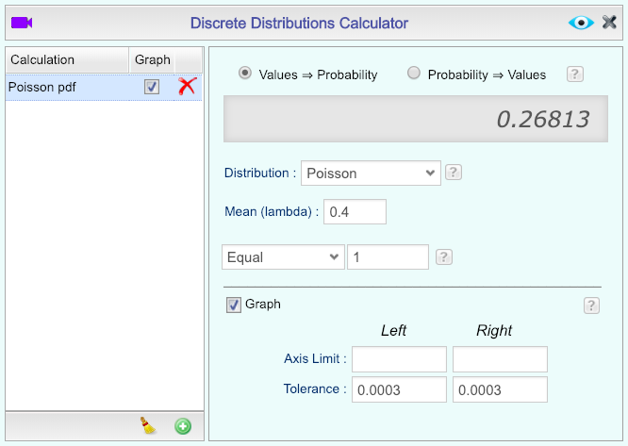Delete the Poisson pdf calculation

pos(187,87)
